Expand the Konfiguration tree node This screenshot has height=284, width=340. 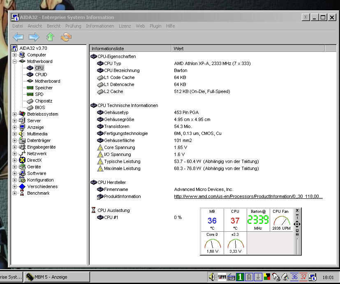(x=14, y=180)
